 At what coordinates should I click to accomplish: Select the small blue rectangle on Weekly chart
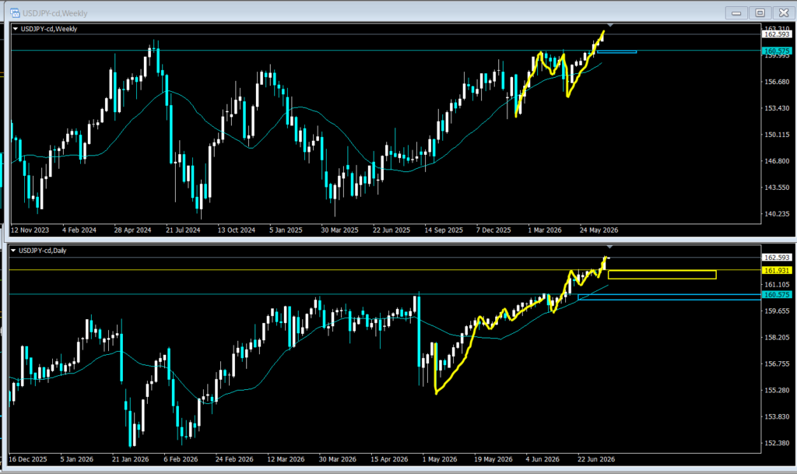tap(616, 51)
